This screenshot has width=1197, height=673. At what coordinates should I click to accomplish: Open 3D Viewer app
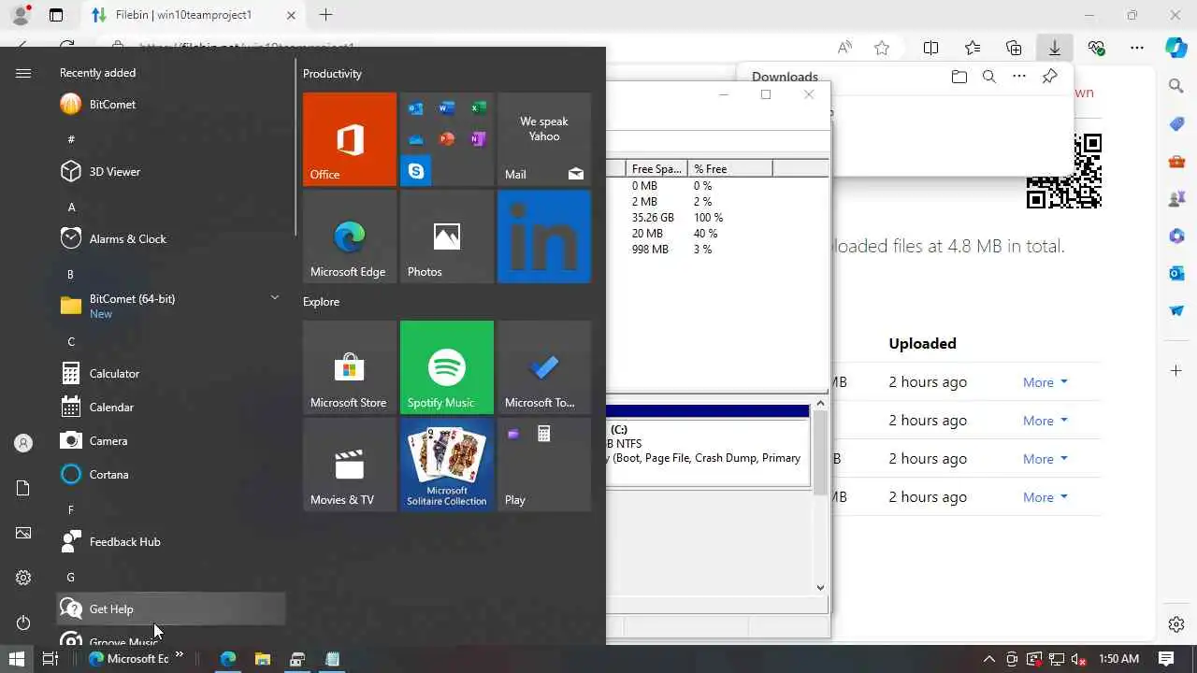click(x=171, y=172)
